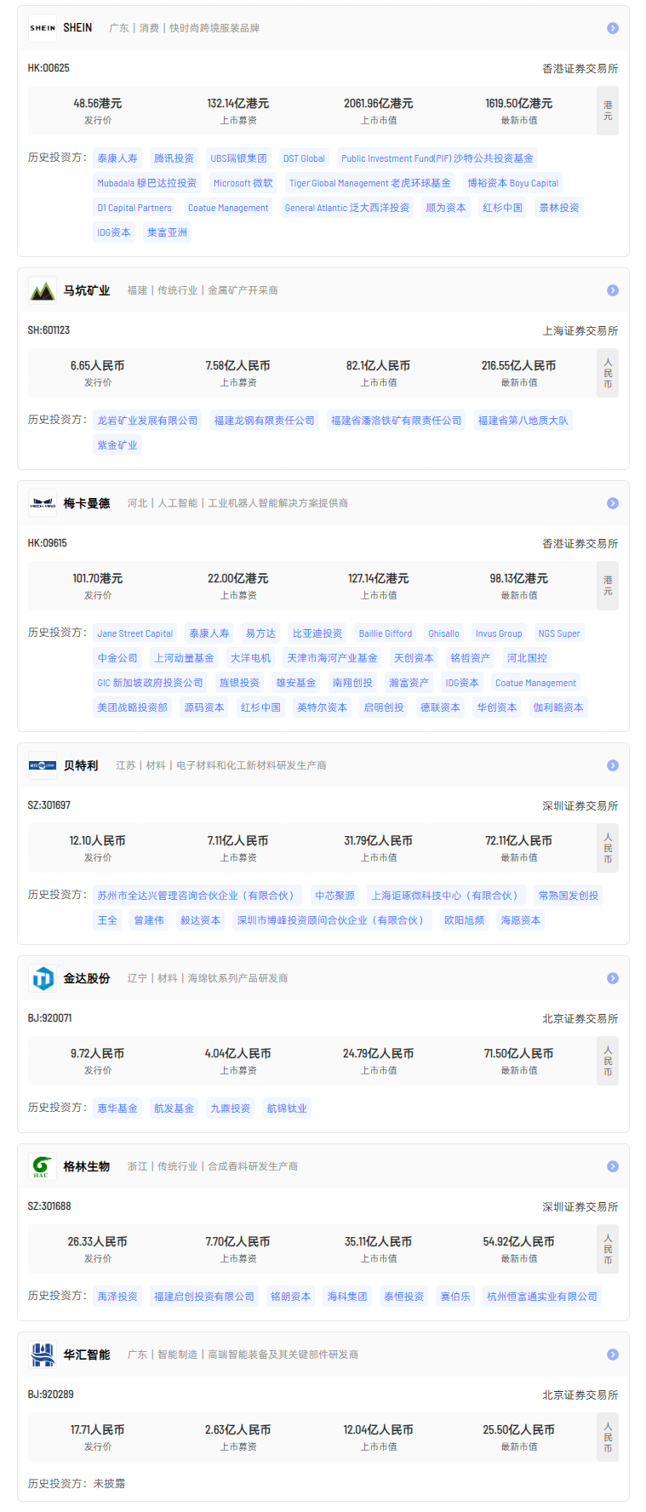Image resolution: width=646 pixels, height=1512 pixels.
Task: Select investor tag 毅达资本
Action: pyautogui.click(x=200, y=920)
